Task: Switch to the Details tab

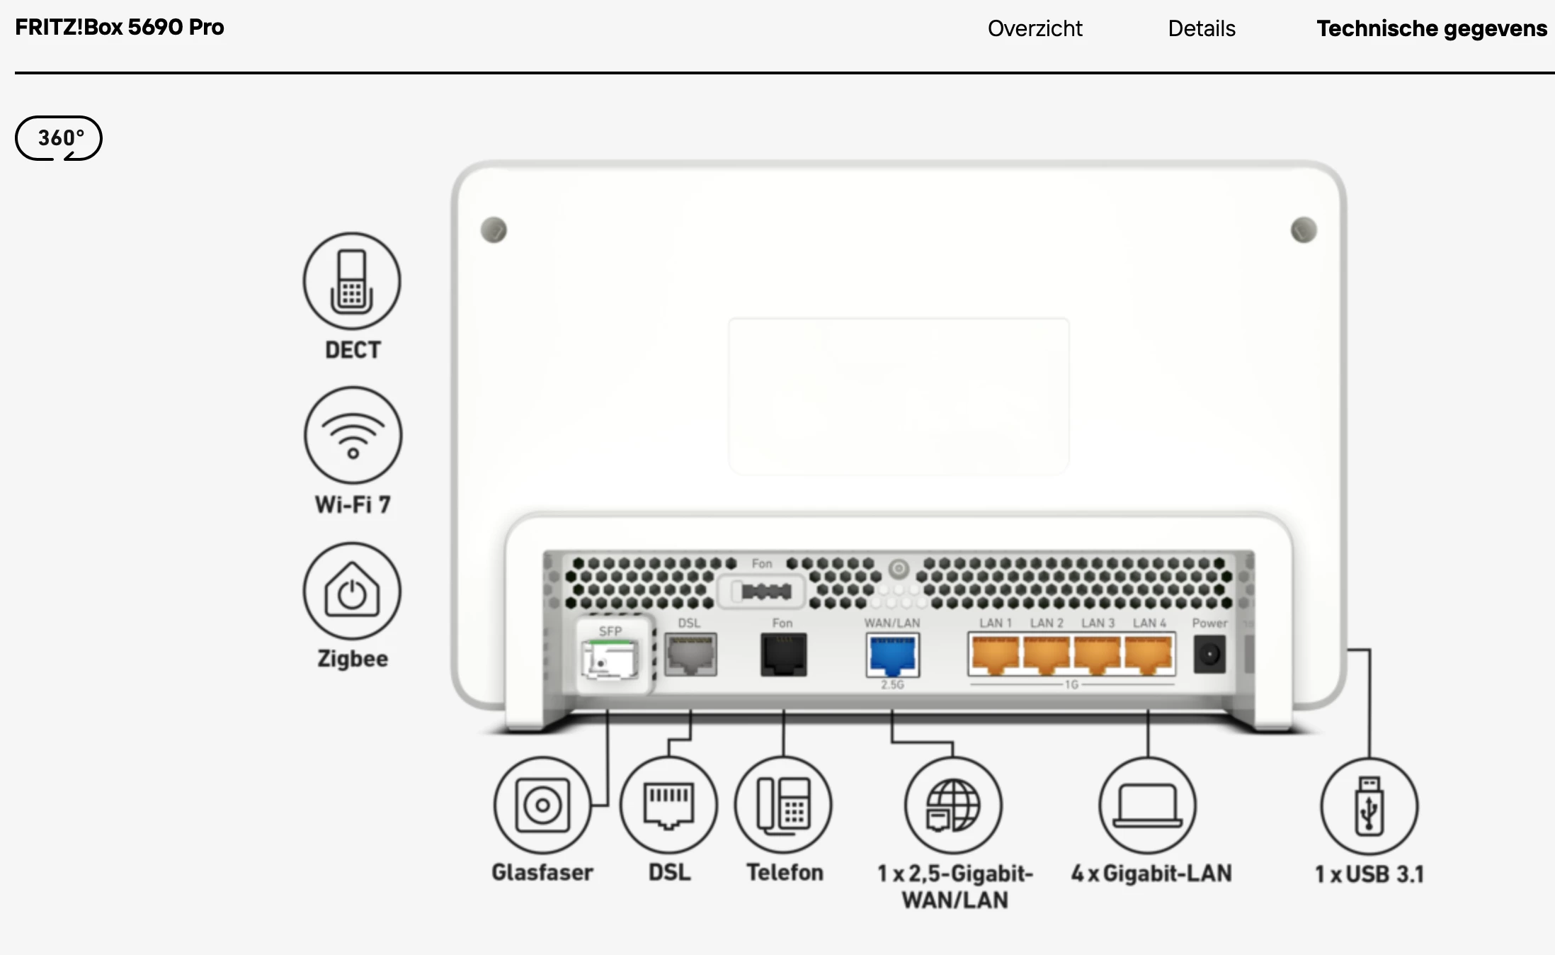Action: 1201,28
